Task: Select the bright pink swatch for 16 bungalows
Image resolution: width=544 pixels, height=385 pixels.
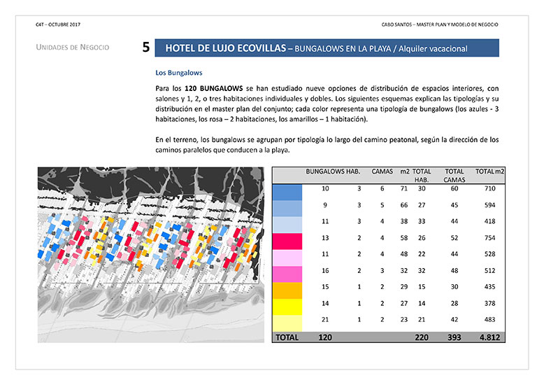Action: pyautogui.click(x=287, y=274)
